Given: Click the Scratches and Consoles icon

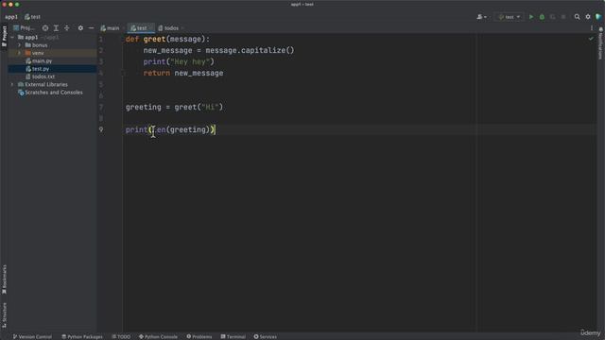Looking at the screenshot, I should coord(21,93).
